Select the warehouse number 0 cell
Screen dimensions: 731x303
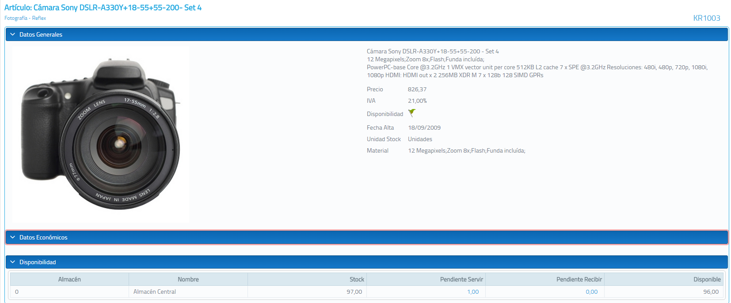pyautogui.click(x=69, y=292)
